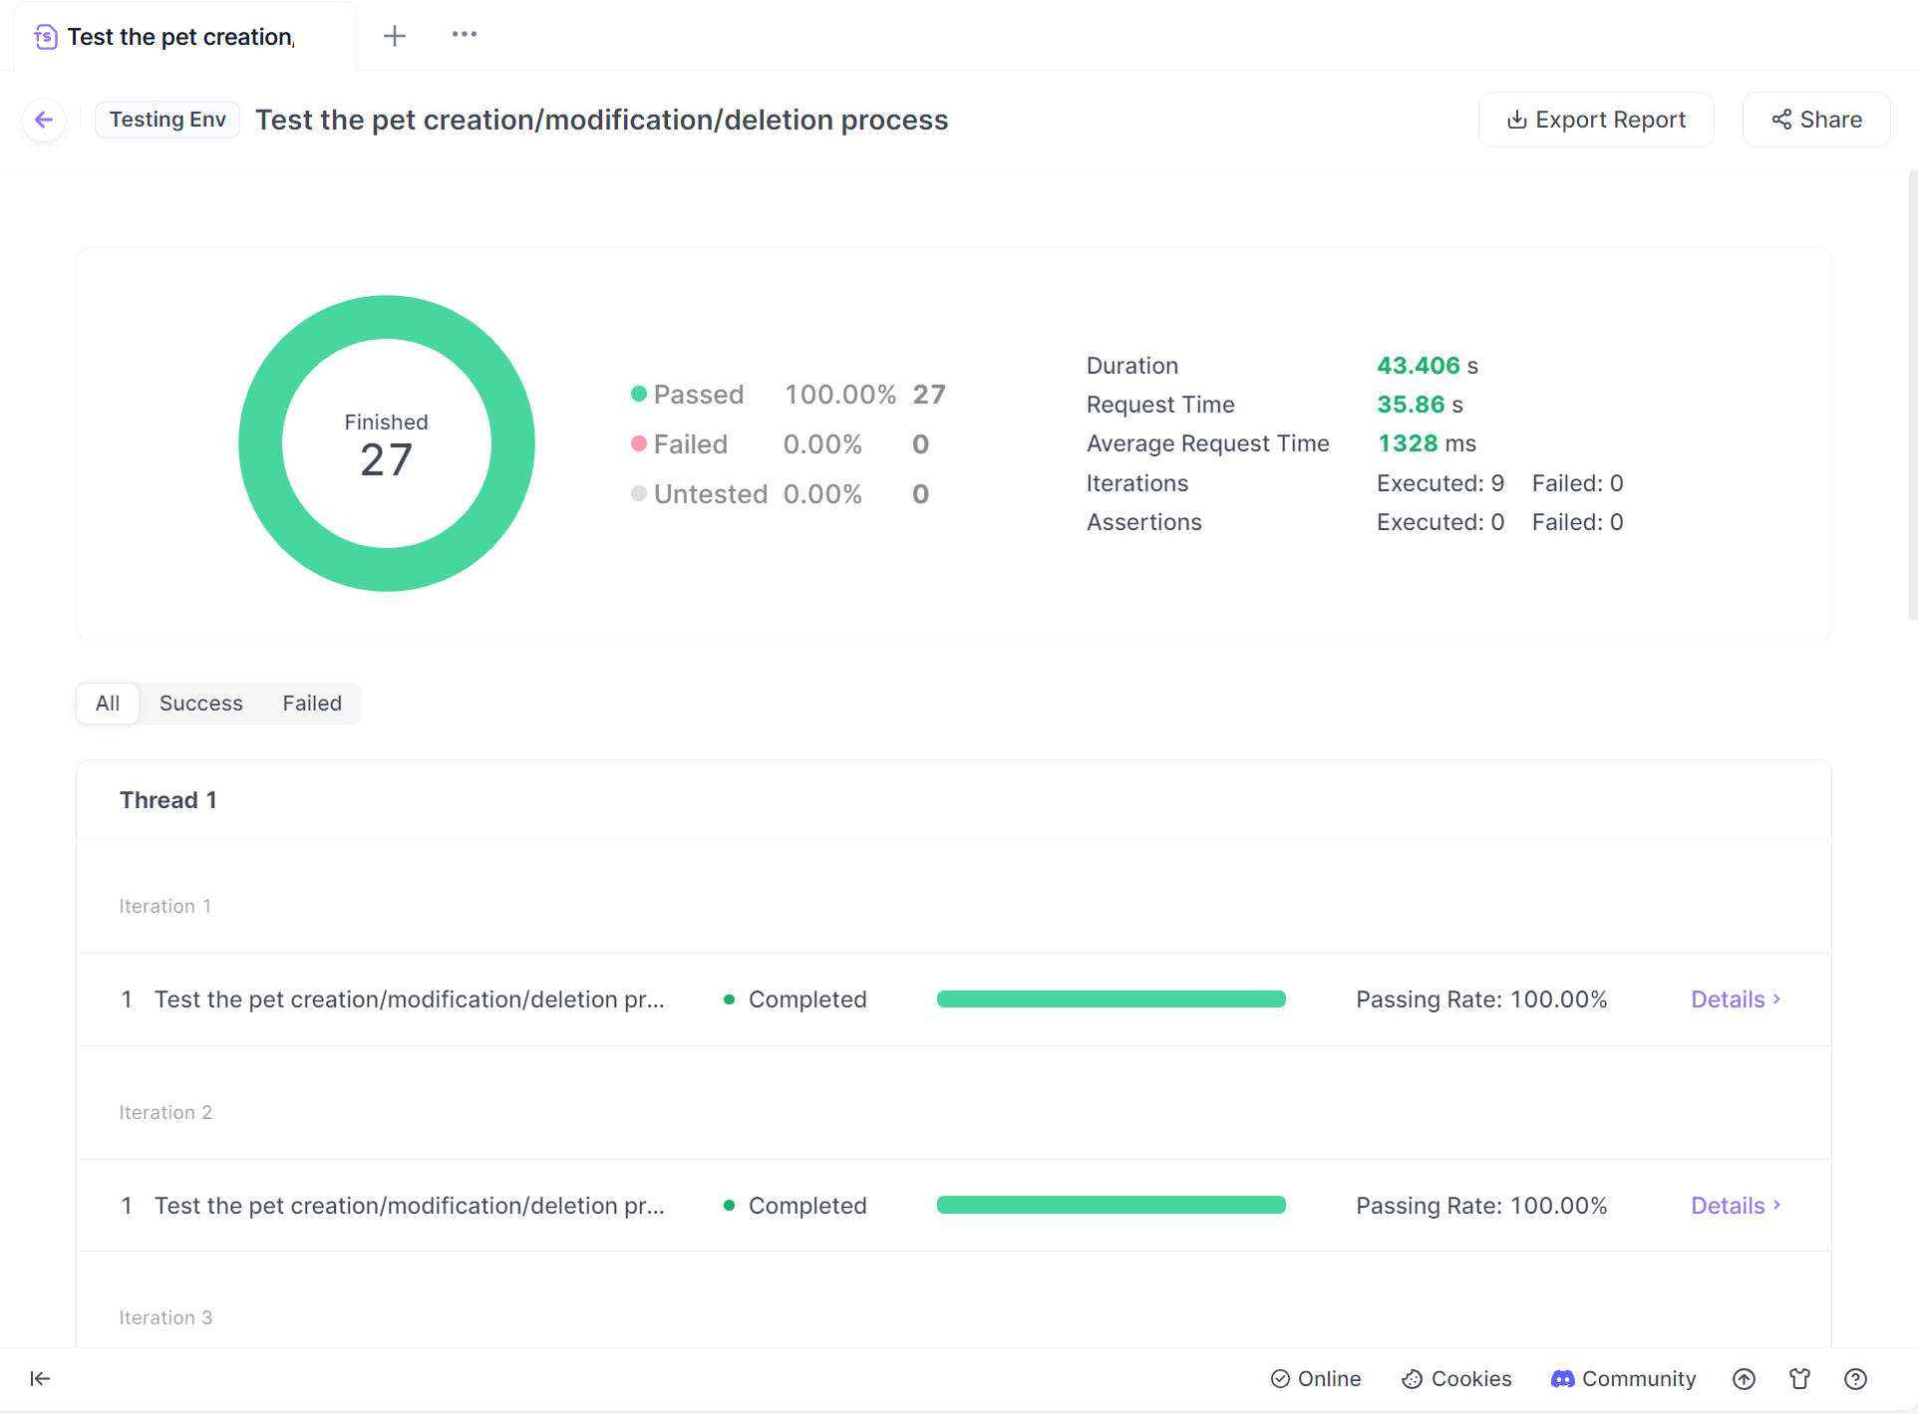Open Cookies manager in status bar

[1456, 1378]
